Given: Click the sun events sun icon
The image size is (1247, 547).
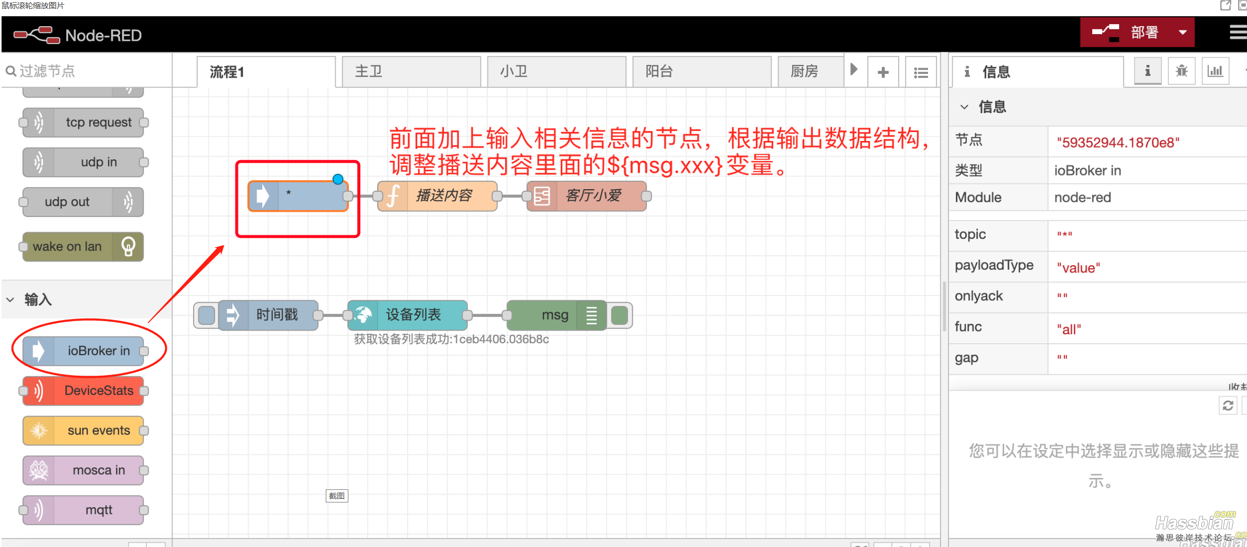Looking at the screenshot, I should click(39, 431).
